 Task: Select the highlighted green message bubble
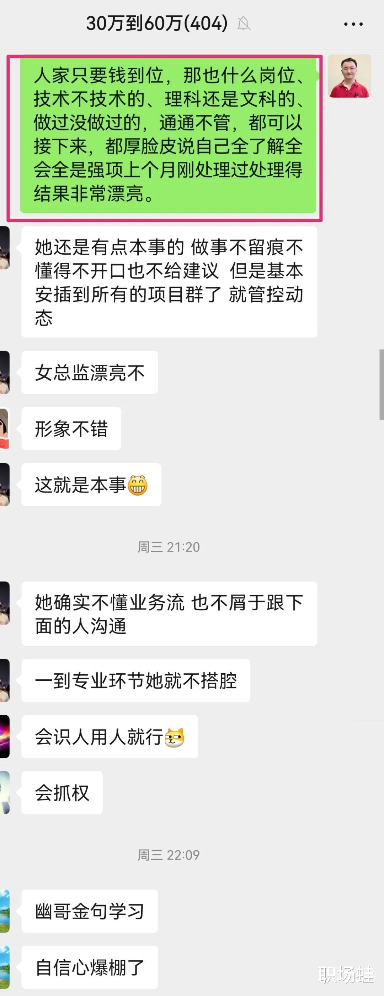pyautogui.click(x=168, y=135)
